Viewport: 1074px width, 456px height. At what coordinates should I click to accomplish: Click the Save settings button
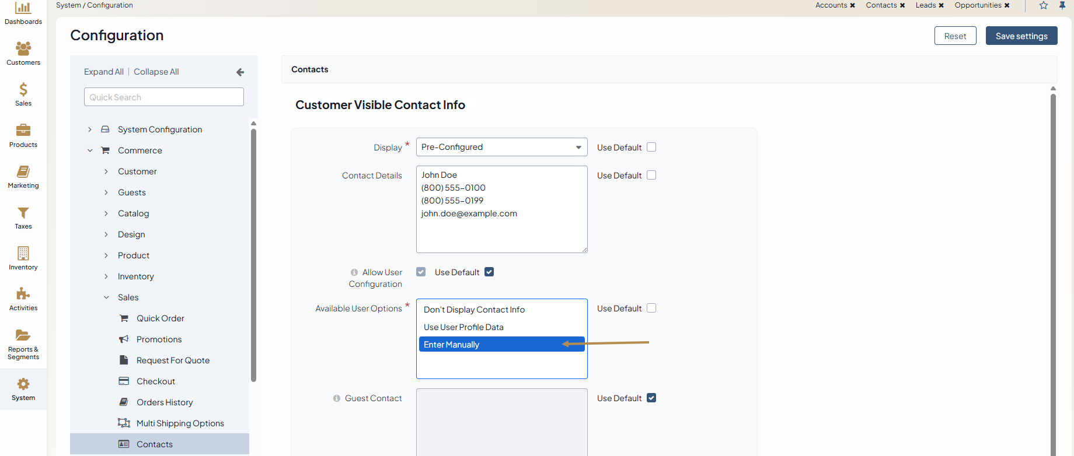1021,36
